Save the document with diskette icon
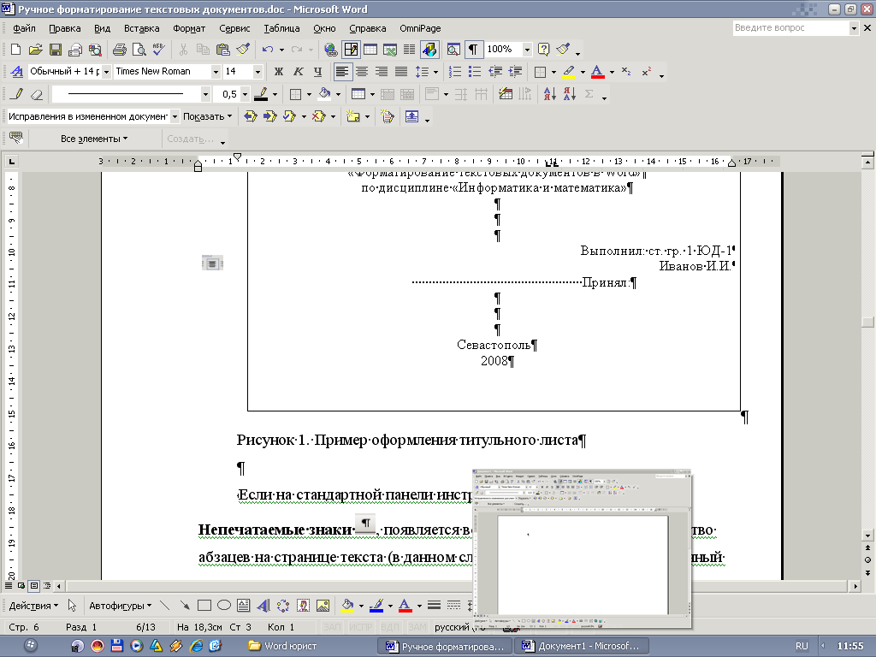This screenshot has width=876, height=657. [x=56, y=50]
